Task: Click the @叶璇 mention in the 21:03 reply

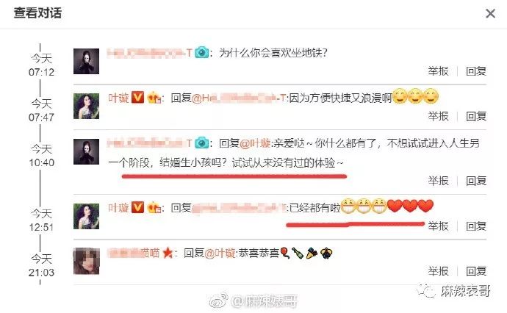Action: 220,253
